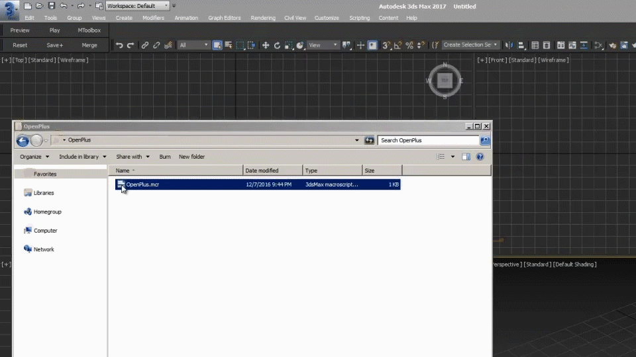This screenshot has height=357, width=636.
Task: Activate the Select and Scale tool
Action: [x=288, y=46]
